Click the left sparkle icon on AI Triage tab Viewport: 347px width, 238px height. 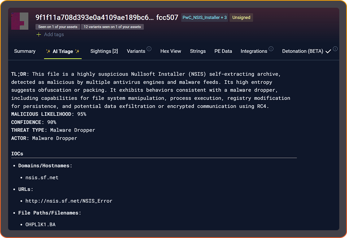pos(49,51)
